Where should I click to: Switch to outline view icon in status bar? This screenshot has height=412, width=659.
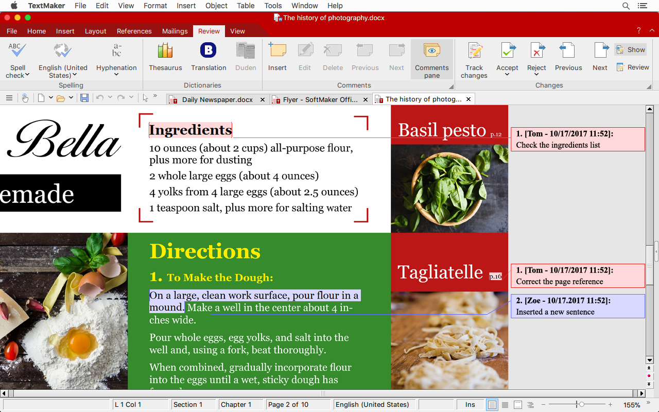pyautogui.click(x=531, y=405)
